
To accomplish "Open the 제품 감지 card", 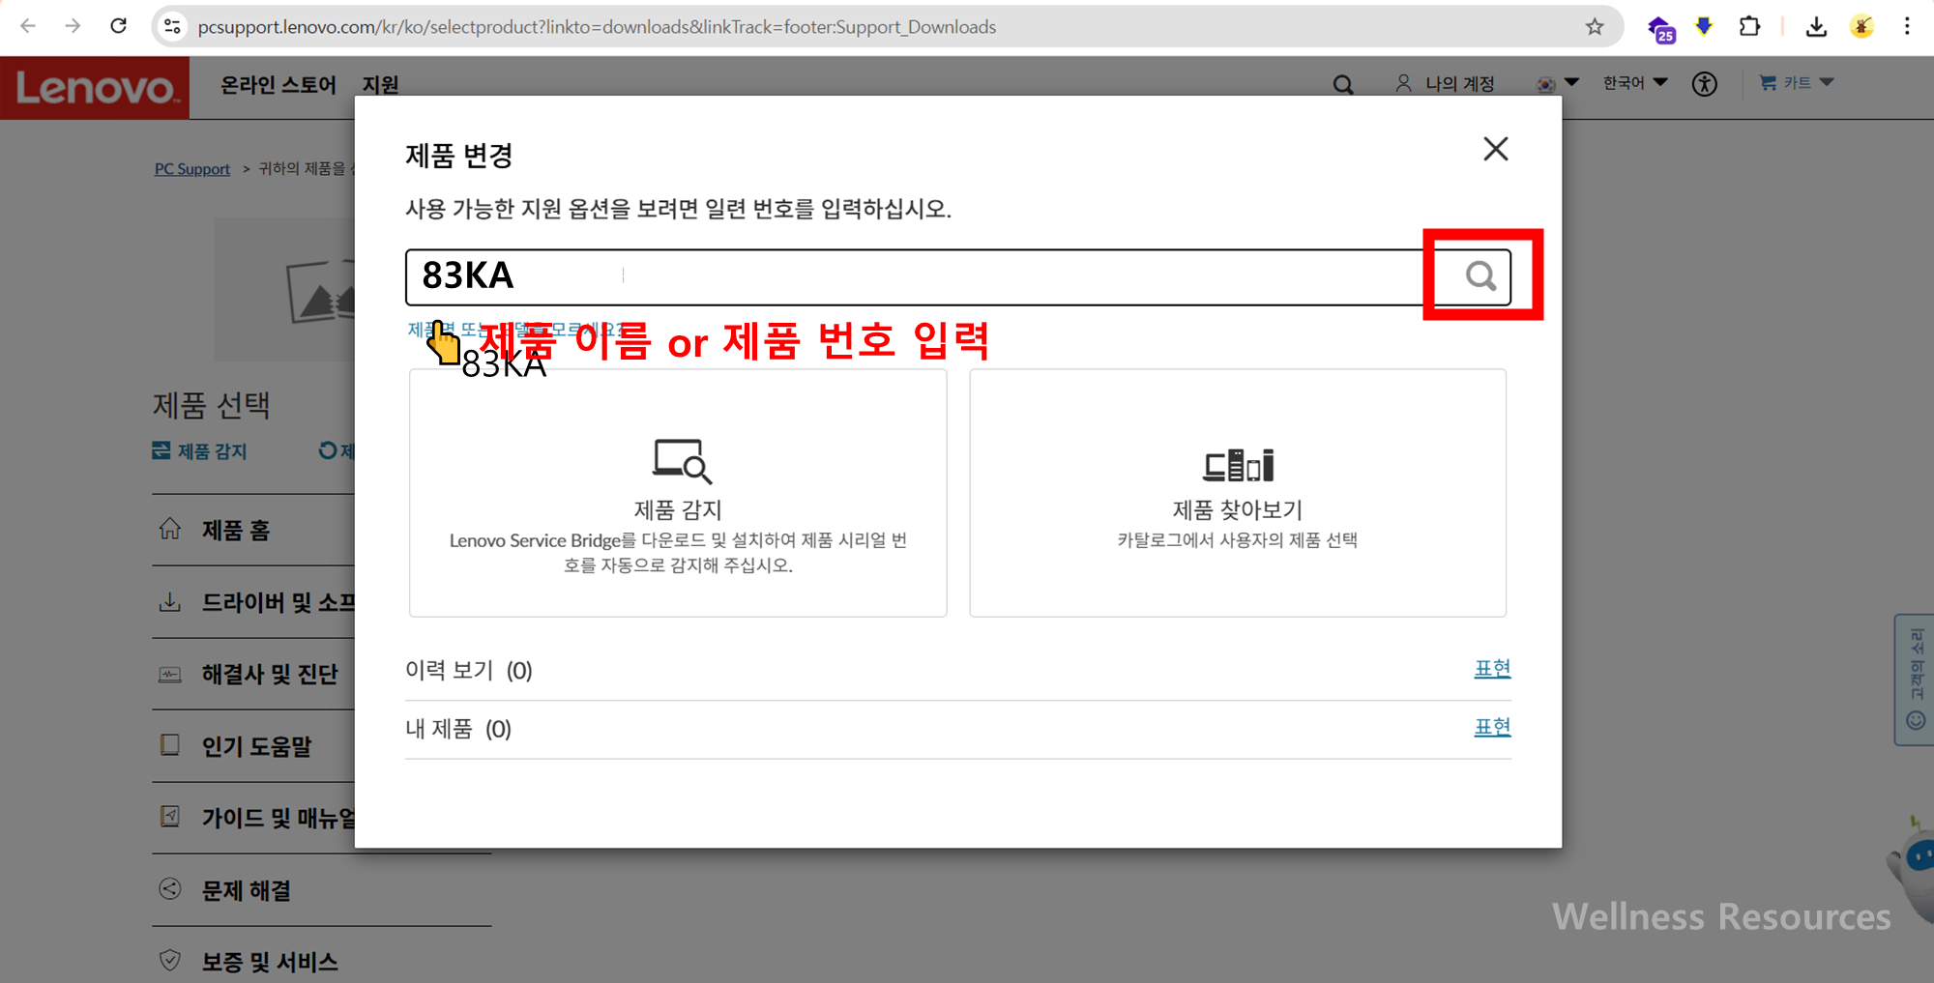I will pos(678,493).
